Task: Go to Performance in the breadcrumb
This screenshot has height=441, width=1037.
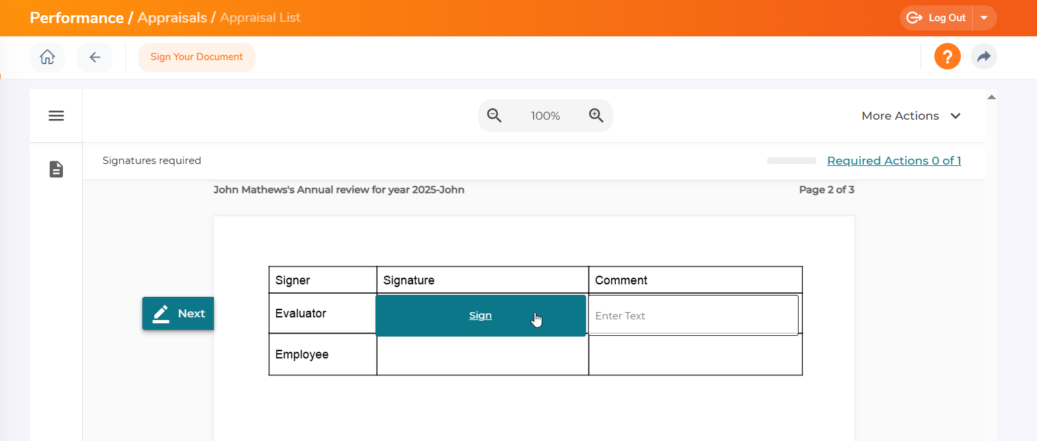Action: 77,18
